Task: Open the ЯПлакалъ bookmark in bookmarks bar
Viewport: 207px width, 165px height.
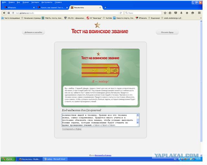Action: (x=141, y=18)
